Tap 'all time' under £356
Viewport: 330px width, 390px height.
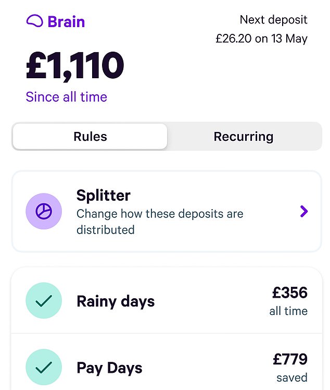point(288,311)
